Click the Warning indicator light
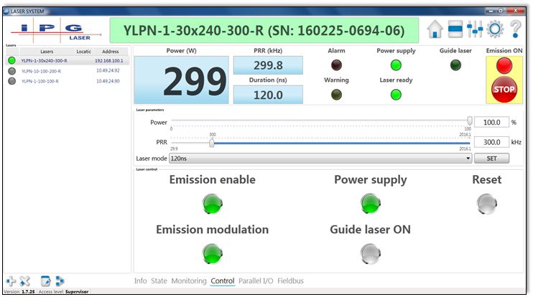533x297 pixels. [336, 95]
